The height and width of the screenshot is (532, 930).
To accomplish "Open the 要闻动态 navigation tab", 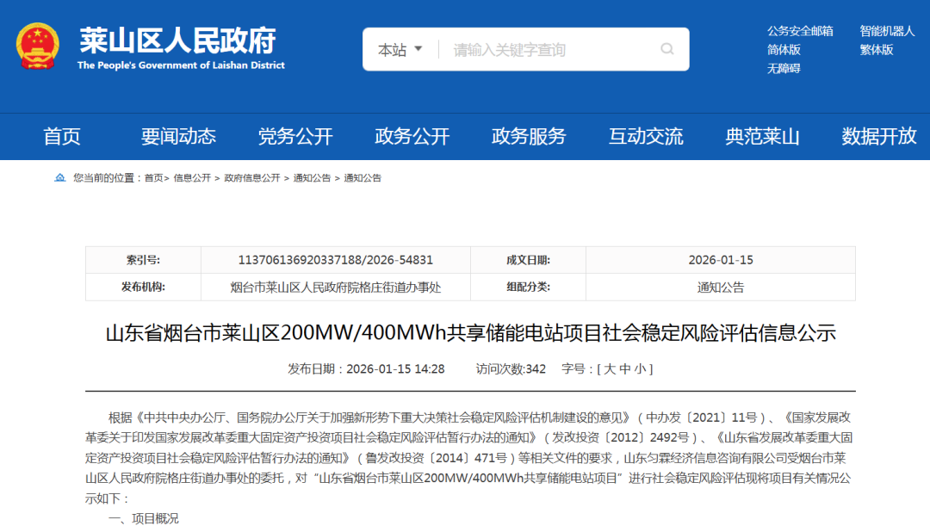I will point(178,136).
